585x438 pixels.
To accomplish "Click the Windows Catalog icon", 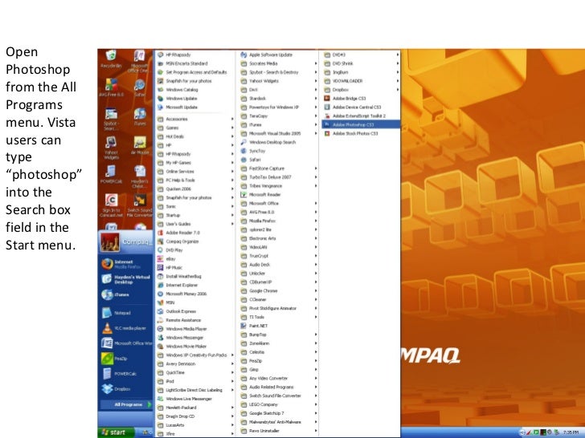I will click(x=161, y=90).
